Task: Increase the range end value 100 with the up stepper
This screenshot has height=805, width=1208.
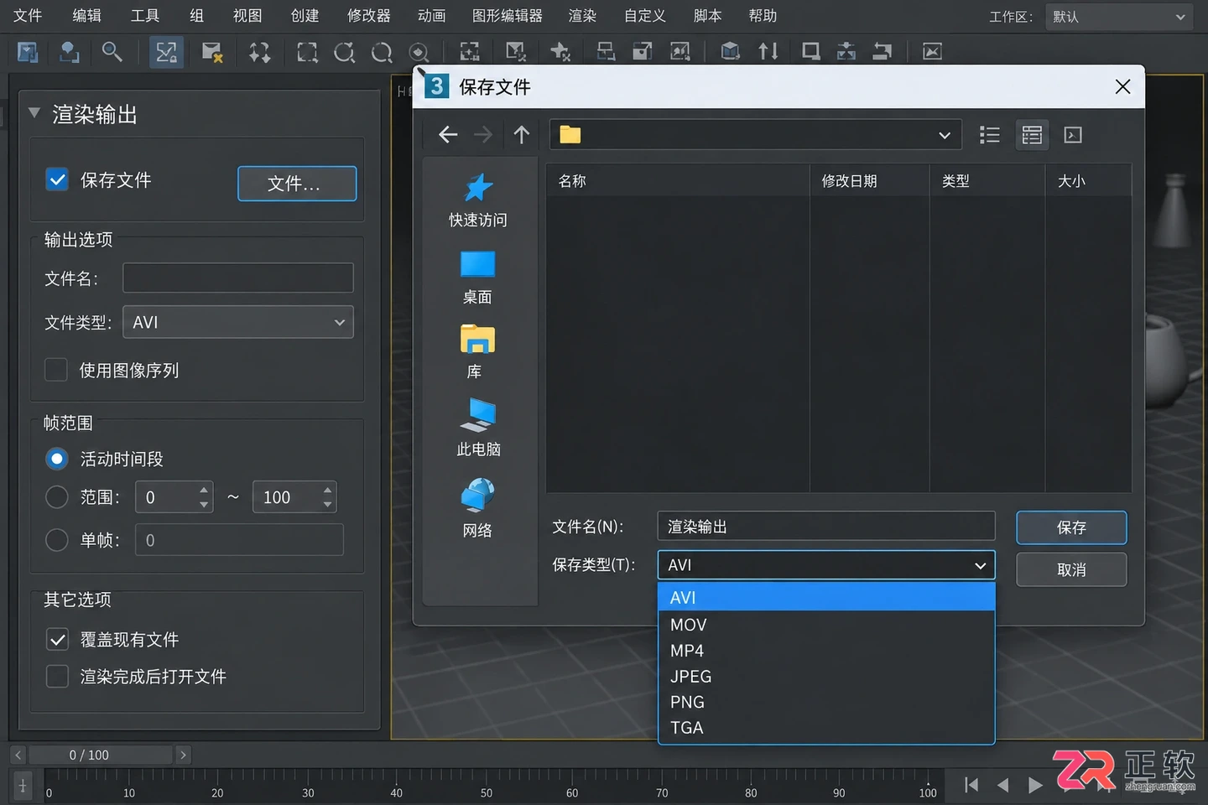Action: (x=328, y=489)
